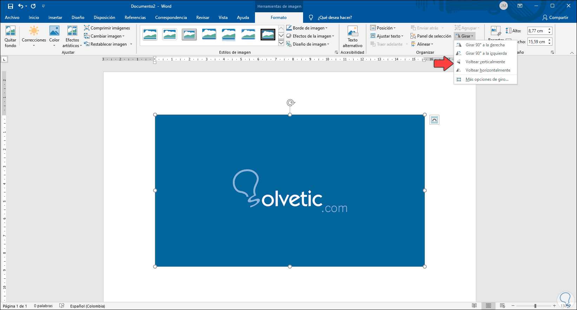Image resolution: width=577 pixels, height=310 pixels.
Task: Click Página 1 de 1 in status bar
Action: pyautogui.click(x=15, y=306)
